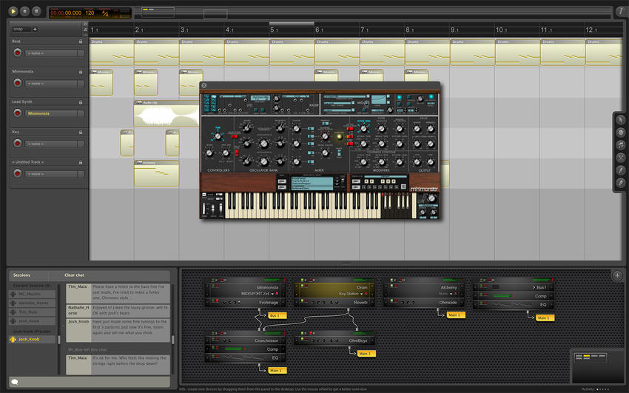Viewport: 629px width, 393px height.
Task: Select Josh_Knob in the sessions list
Action: click(32, 339)
